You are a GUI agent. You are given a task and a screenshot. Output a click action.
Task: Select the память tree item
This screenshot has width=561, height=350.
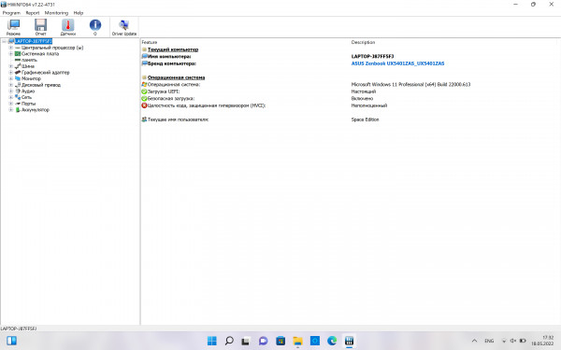pyautogui.click(x=29, y=60)
